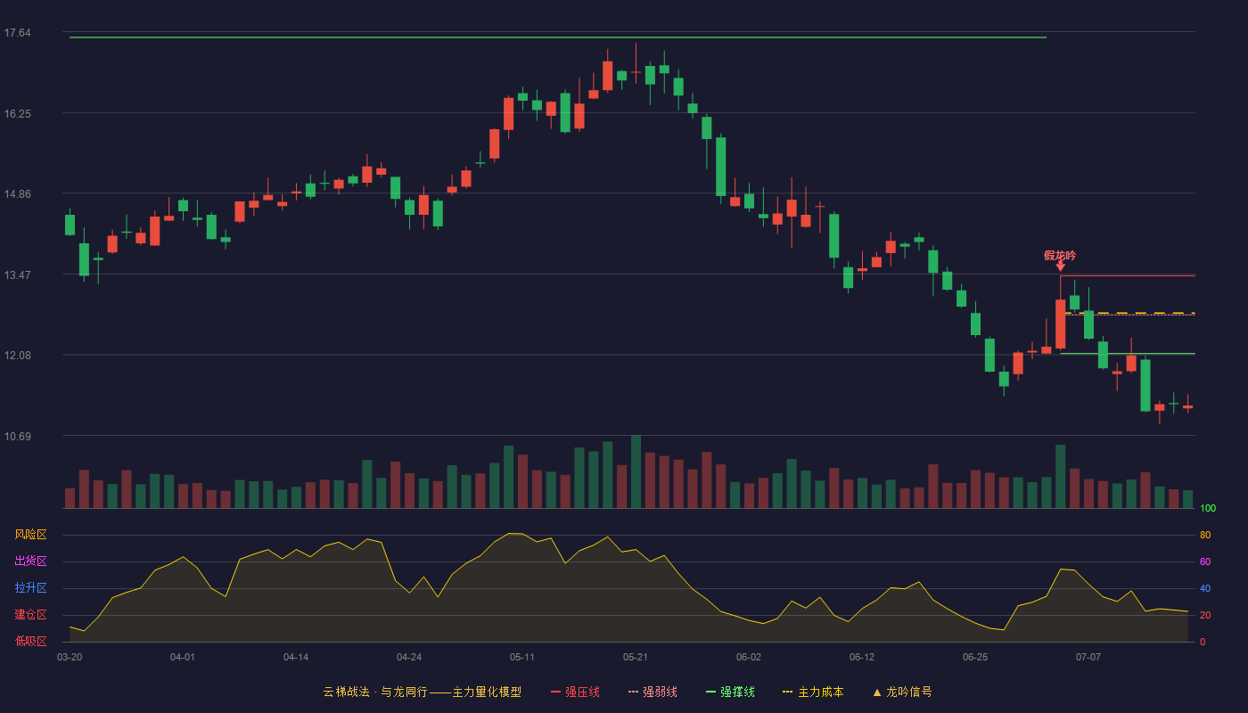Viewport: 1248px width, 713px height.
Task: Toggle the 强压线 legend item
Action: click(x=575, y=692)
